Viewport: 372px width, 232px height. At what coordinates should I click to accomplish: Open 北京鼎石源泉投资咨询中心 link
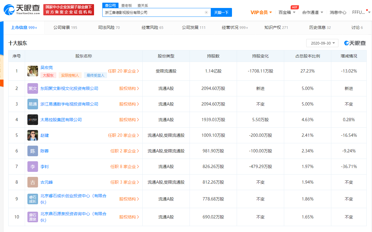coord(73,217)
